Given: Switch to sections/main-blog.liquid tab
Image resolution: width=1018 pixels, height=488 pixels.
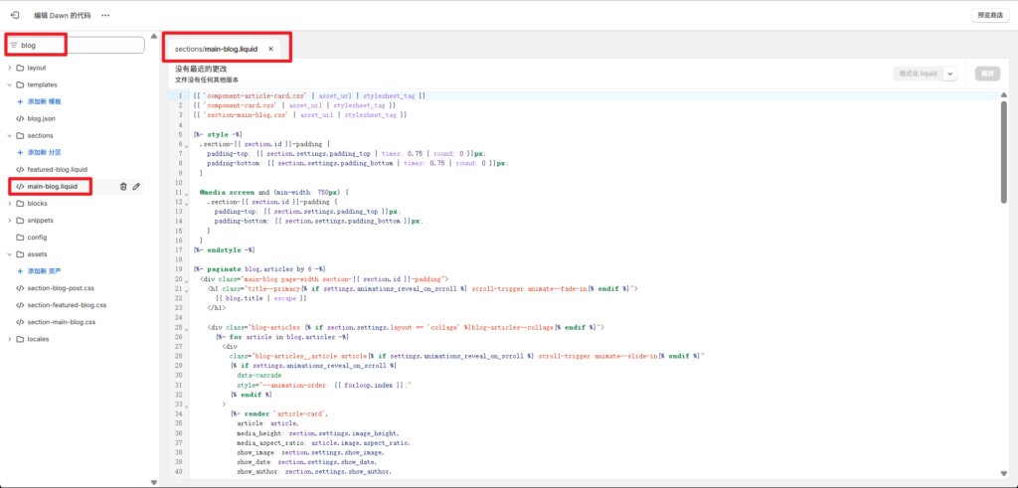Looking at the screenshot, I should (216, 49).
